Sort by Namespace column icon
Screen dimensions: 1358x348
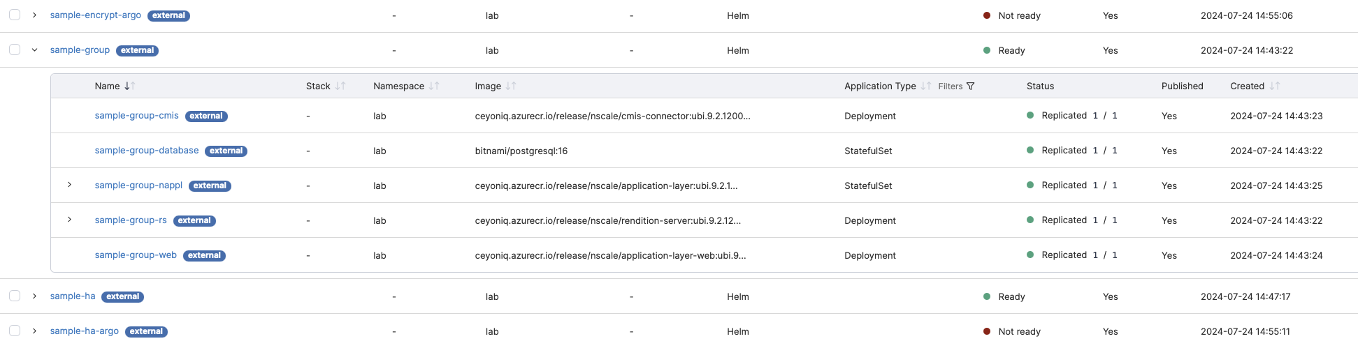pos(434,86)
